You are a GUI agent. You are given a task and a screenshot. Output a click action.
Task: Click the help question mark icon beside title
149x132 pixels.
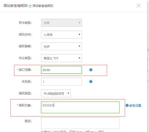[30, 6]
